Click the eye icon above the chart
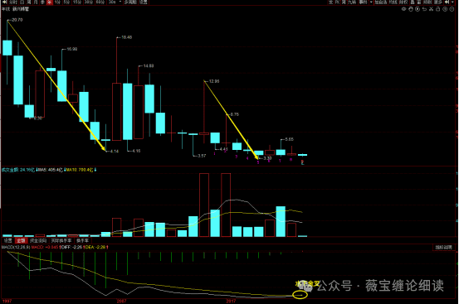459x304 pixels. point(403,9)
